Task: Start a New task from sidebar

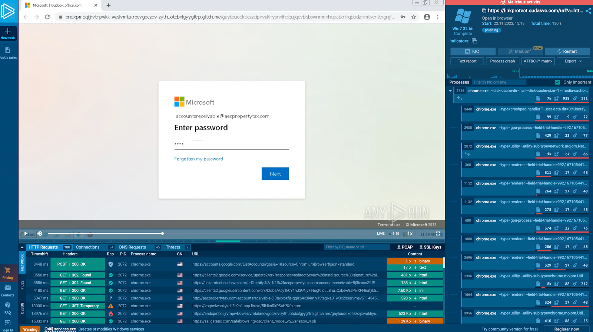Action: [x=8, y=34]
